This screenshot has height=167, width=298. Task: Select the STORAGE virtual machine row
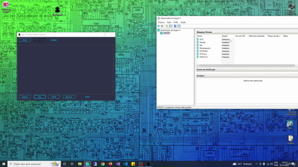(247, 51)
